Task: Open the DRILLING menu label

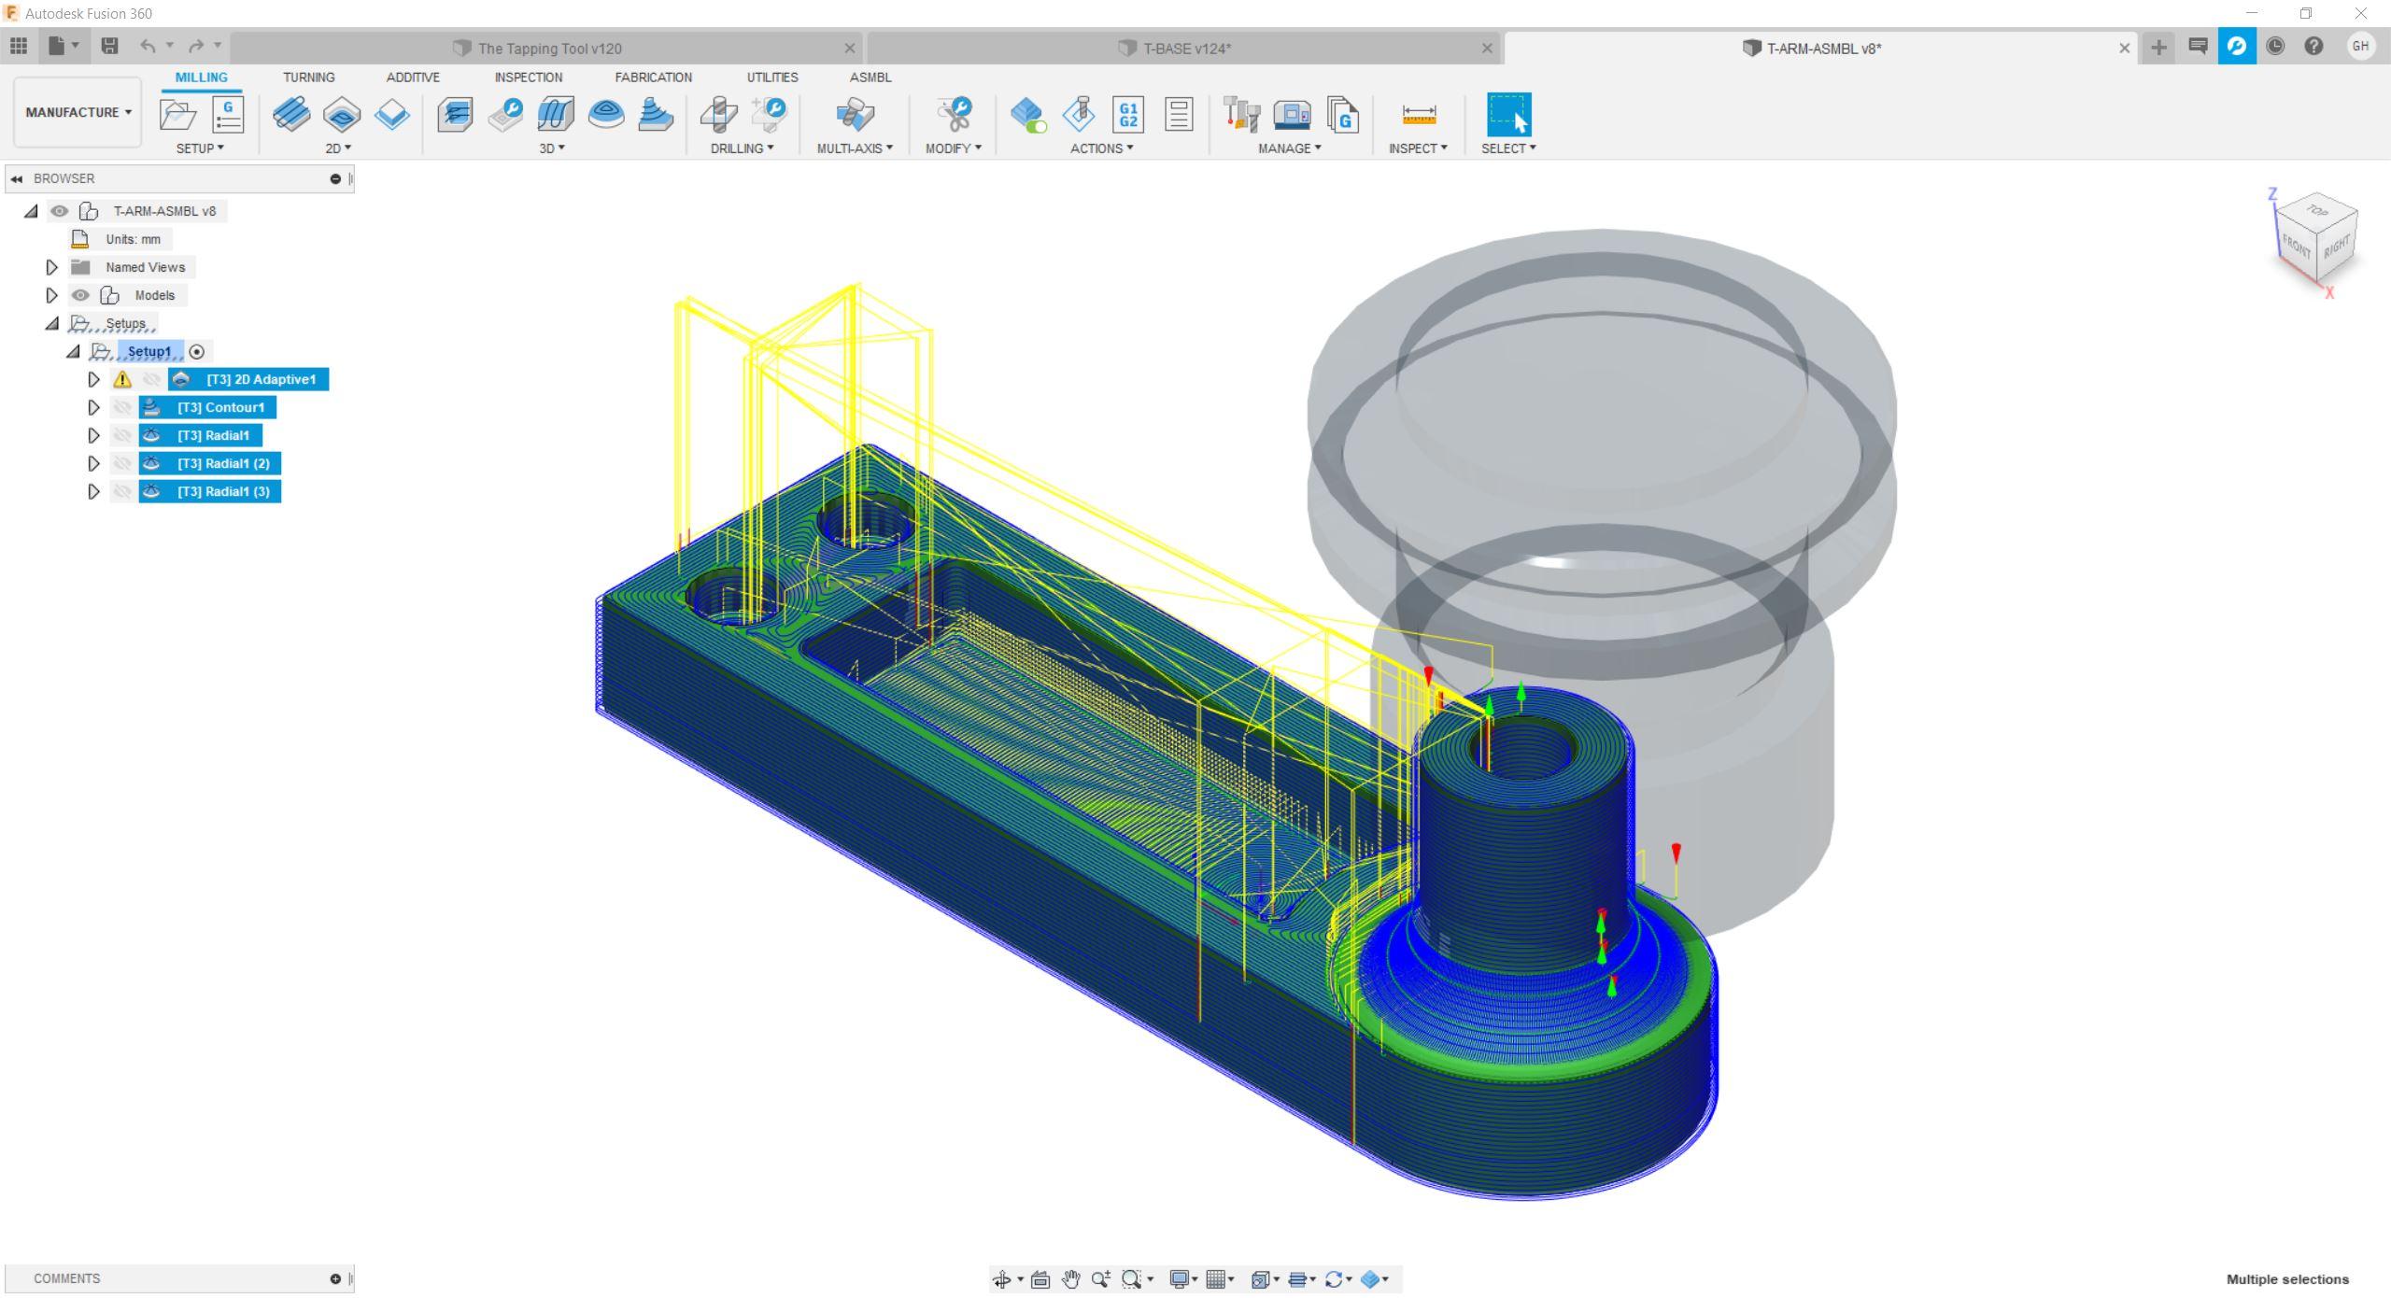Action: point(742,148)
